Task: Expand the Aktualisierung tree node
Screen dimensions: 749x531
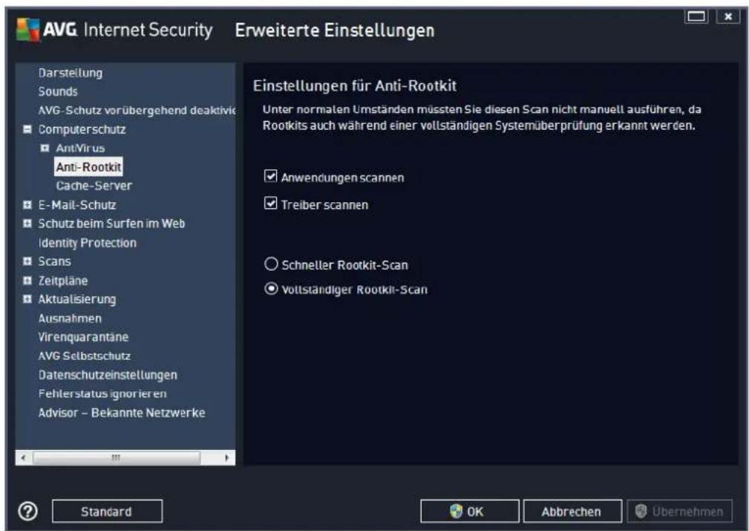Action: (27, 299)
